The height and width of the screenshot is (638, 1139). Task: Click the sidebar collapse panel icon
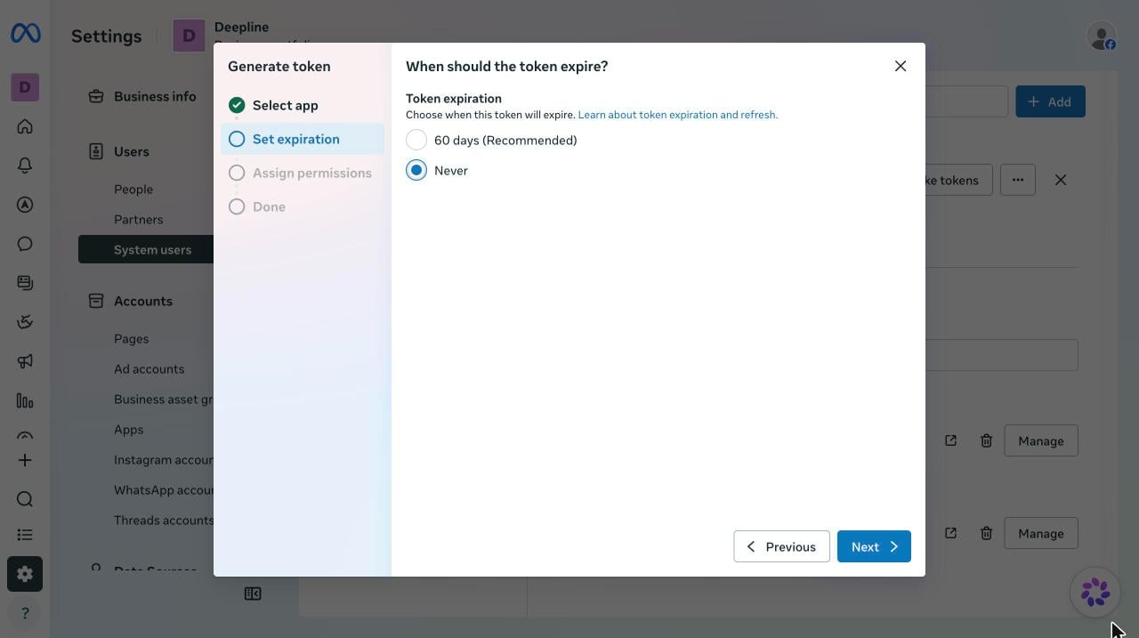click(253, 594)
